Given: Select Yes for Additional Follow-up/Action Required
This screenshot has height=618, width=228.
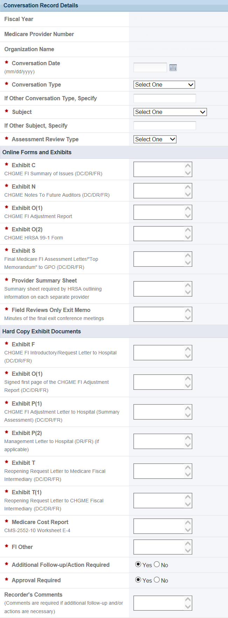Looking at the screenshot, I should 138,564.
